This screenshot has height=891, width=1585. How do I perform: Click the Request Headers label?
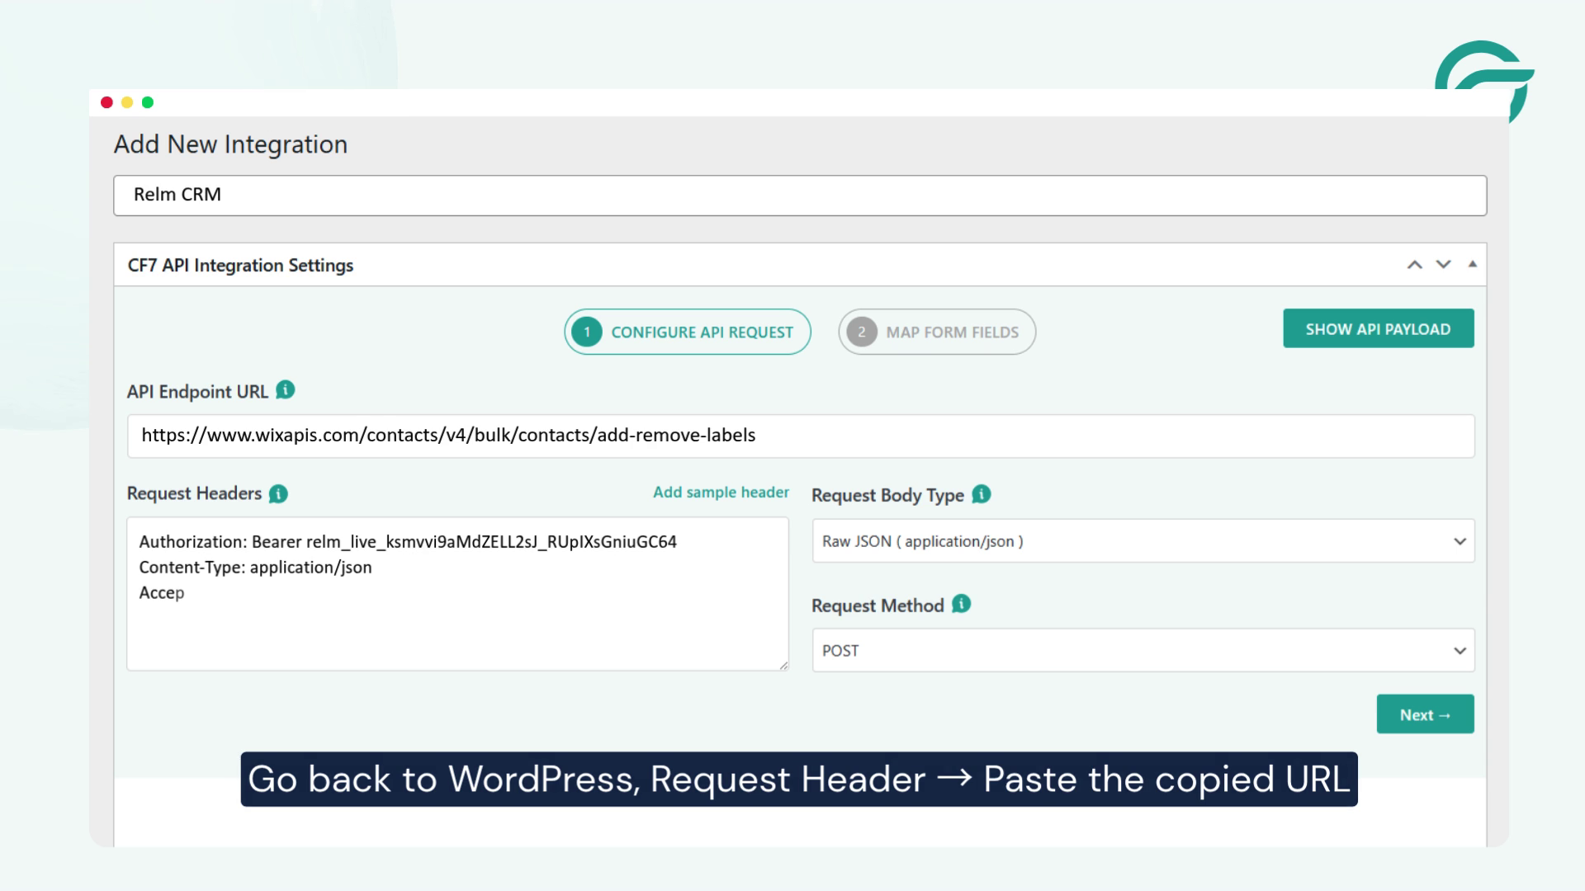point(194,493)
